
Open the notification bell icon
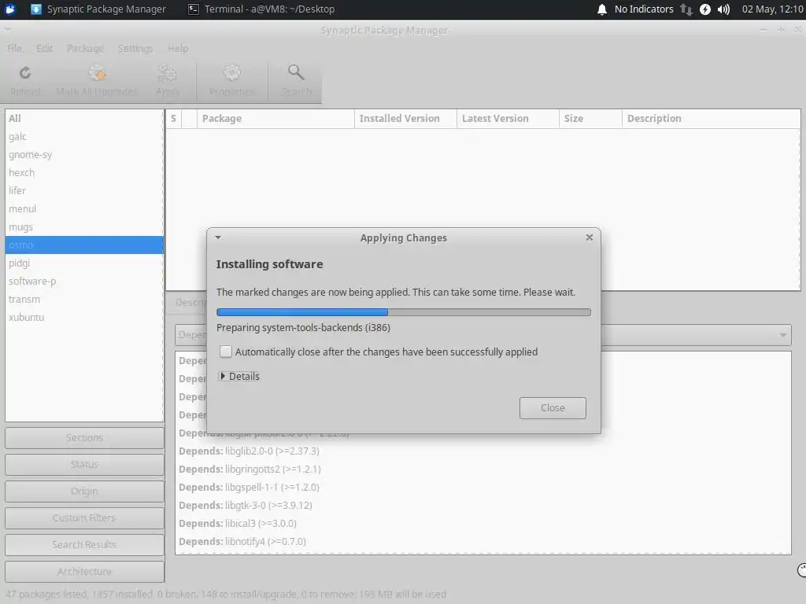tap(602, 9)
